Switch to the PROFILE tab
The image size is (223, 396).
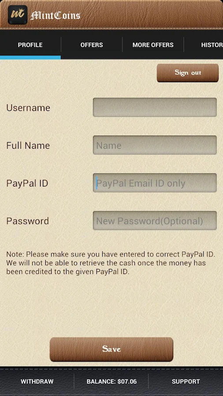30,45
